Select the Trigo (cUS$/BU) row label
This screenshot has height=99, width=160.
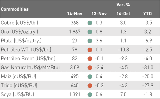(19, 85)
